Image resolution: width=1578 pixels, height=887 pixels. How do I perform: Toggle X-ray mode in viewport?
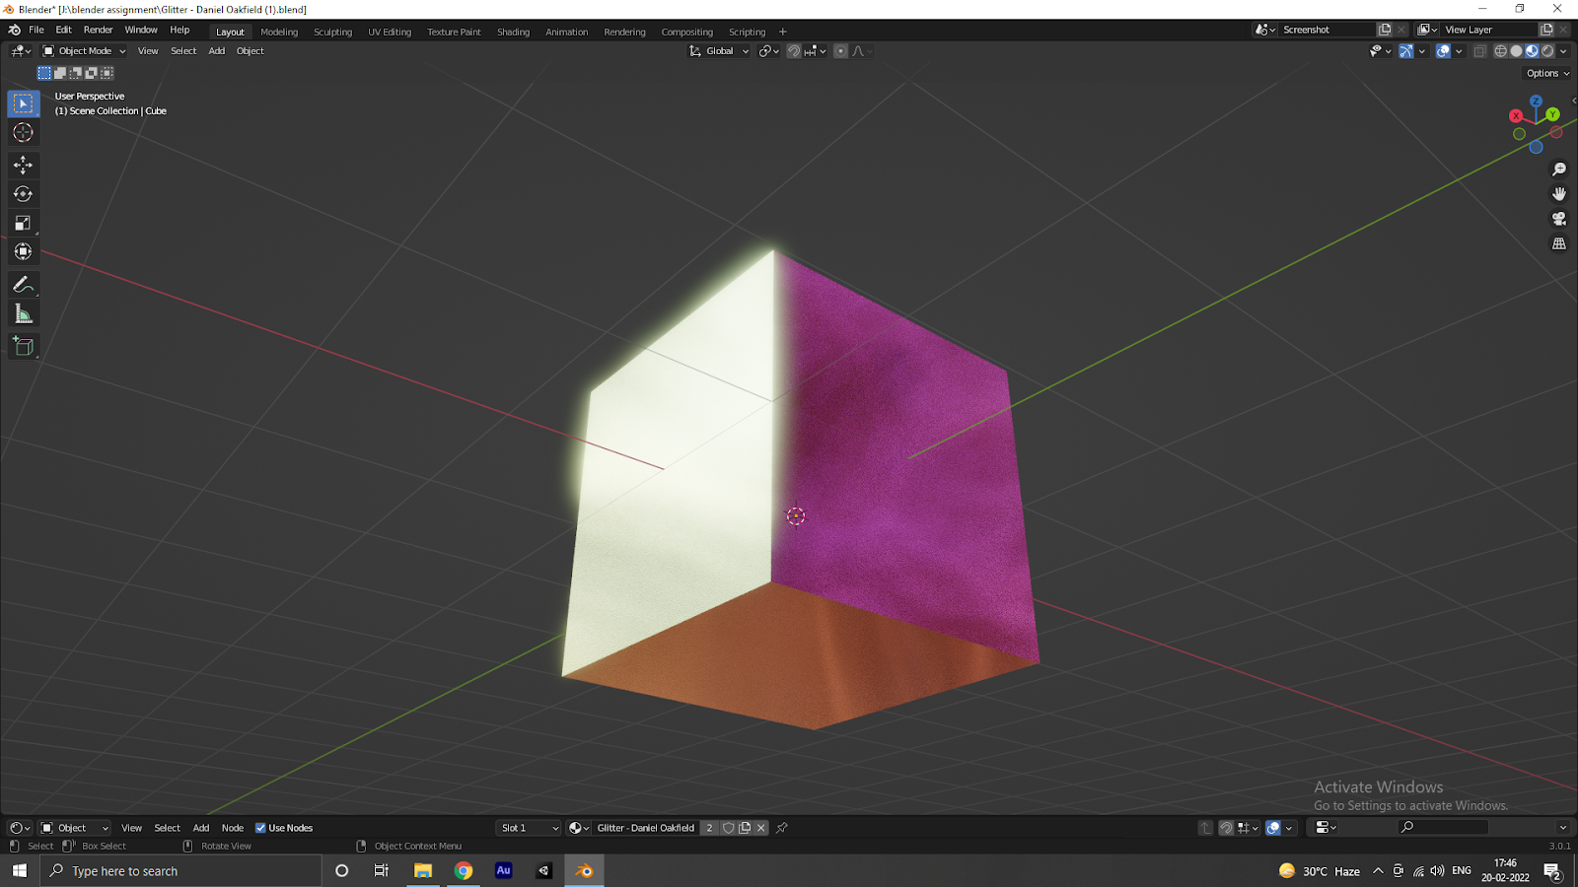[x=1480, y=51]
